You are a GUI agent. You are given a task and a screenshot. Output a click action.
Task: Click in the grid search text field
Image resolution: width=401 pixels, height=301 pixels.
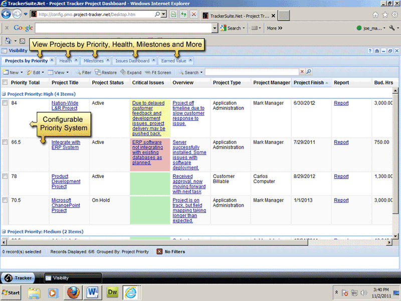252,72
